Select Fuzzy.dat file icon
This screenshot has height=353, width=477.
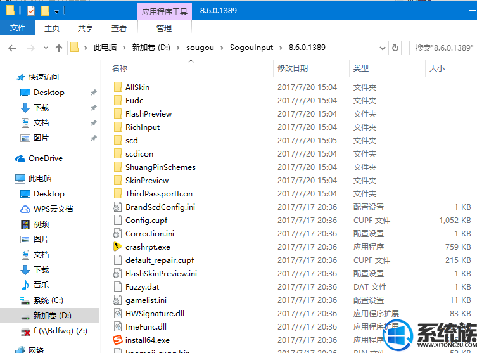(x=117, y=287)
